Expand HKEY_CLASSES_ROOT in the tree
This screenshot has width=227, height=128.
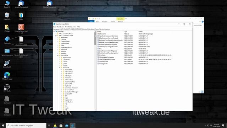56,33
